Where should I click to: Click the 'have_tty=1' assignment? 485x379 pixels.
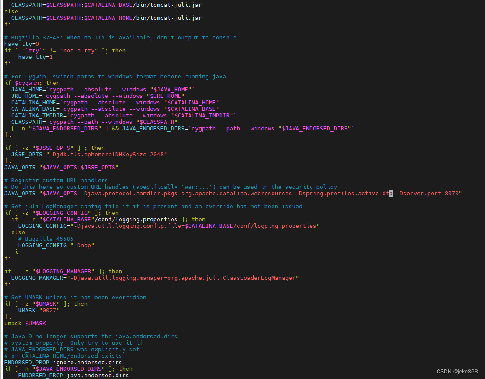35,57
